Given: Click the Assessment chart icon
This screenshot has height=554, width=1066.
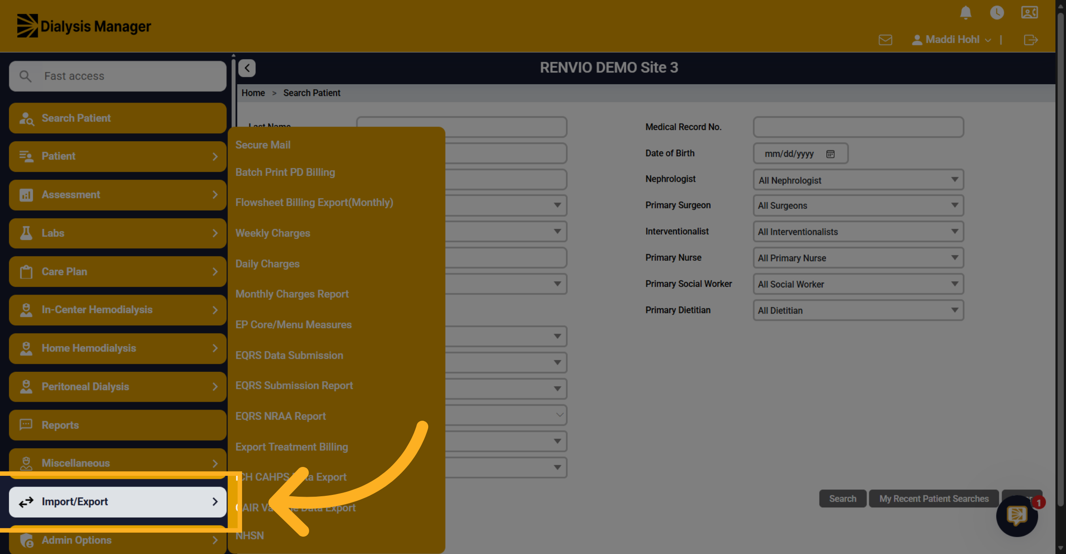Looking at the screenshot, I should point(26,195).
